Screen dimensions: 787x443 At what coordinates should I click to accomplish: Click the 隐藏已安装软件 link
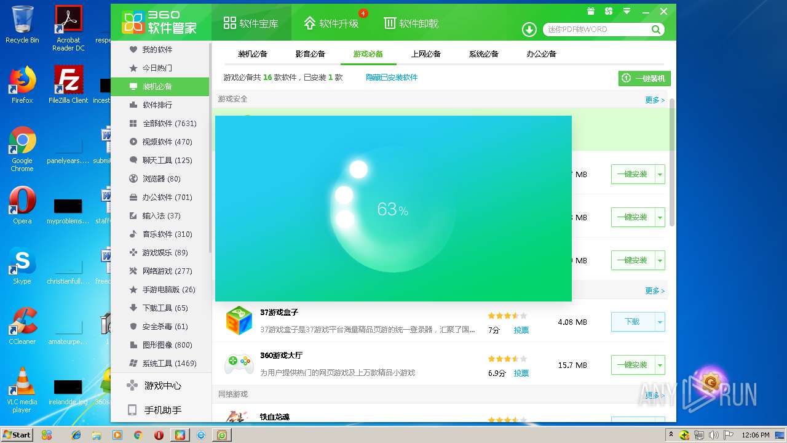pos(392,78)
